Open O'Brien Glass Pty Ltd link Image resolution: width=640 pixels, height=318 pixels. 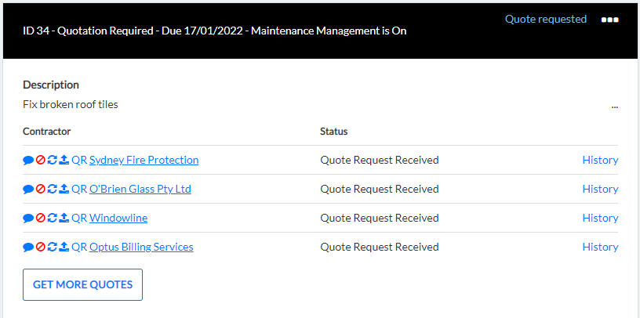point(140,190)
